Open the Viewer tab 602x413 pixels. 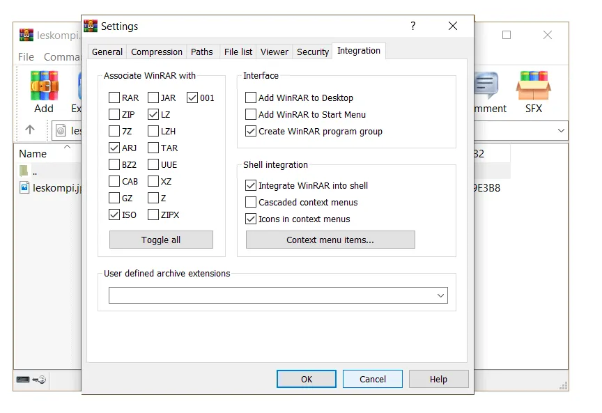pos(274,52)
